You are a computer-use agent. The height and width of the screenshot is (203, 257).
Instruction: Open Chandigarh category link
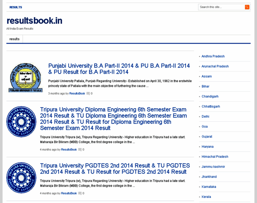[x=210, y=96]
